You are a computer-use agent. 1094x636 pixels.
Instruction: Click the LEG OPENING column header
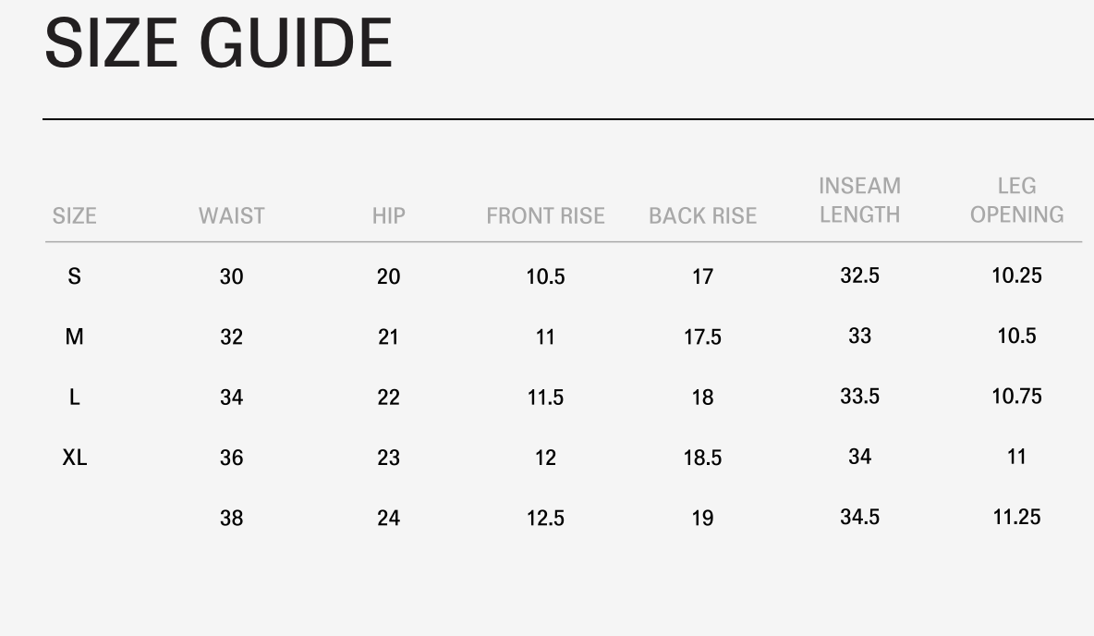pyautogui.click(x=1016, y=201)
